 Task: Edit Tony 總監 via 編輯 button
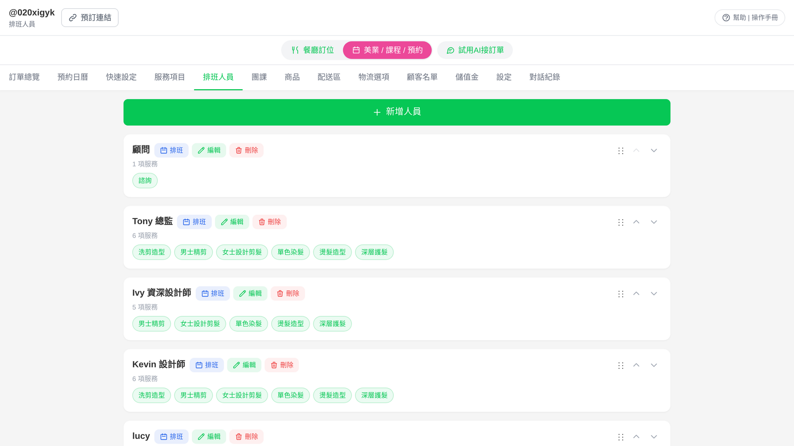[232, 222]
